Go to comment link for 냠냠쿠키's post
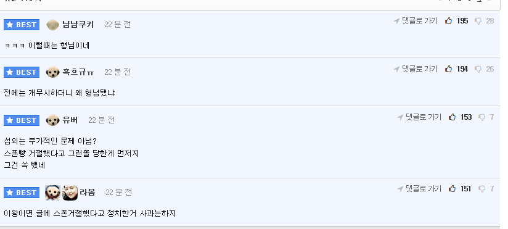The height and width of the screenshot is (229, 508). [x=416, y=21]
